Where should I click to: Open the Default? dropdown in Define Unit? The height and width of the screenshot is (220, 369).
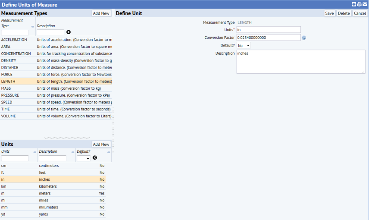pyautogui.click(x=244, y=45)
